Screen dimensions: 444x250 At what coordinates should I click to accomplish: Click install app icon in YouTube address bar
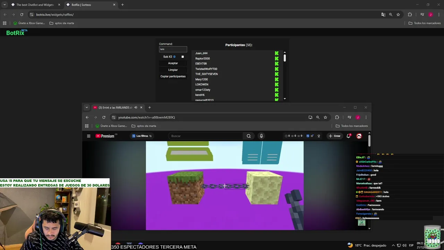[x=310, y=117]
